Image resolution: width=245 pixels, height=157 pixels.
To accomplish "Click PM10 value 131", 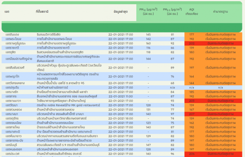I will click(x=148, y=110).
